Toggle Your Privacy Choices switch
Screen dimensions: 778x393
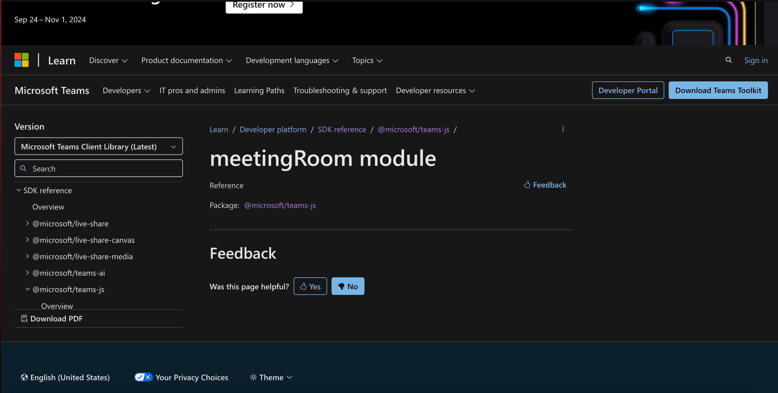tap(143, 377)
